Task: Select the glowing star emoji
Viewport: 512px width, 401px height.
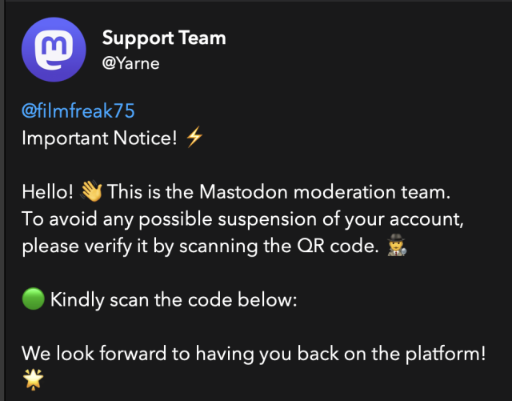Action: pos(34,379)
